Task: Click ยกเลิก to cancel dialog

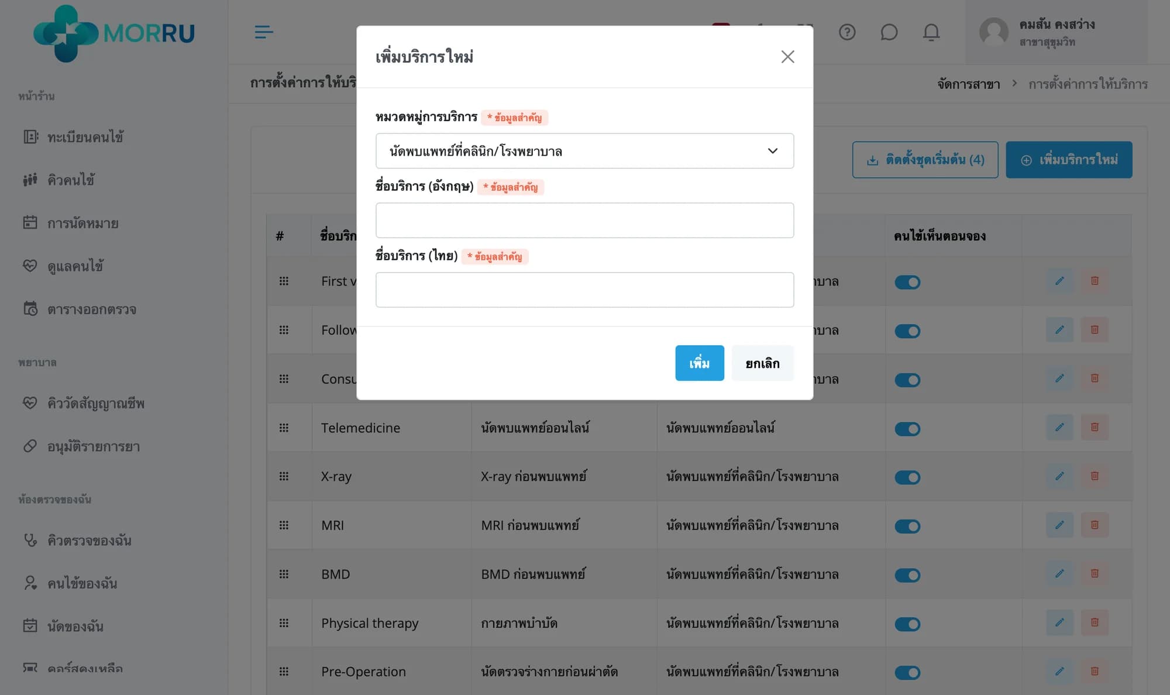Action: point(763,363)
